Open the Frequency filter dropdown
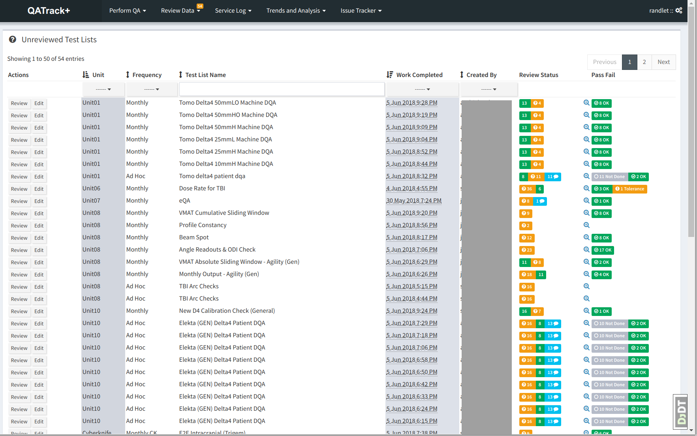Viewport: 697px width, 436px height. coord(152,89)
